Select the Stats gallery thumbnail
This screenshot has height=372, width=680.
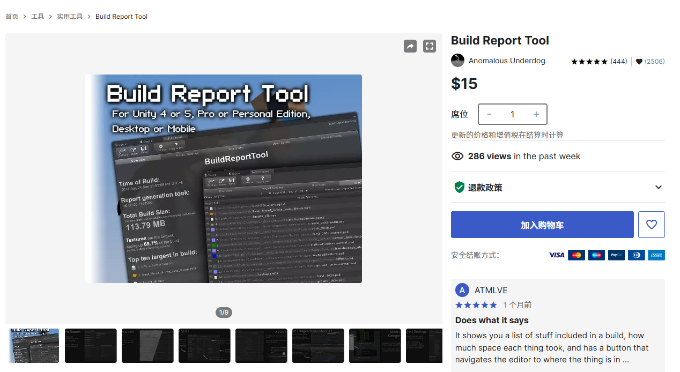tap(204, 346)
